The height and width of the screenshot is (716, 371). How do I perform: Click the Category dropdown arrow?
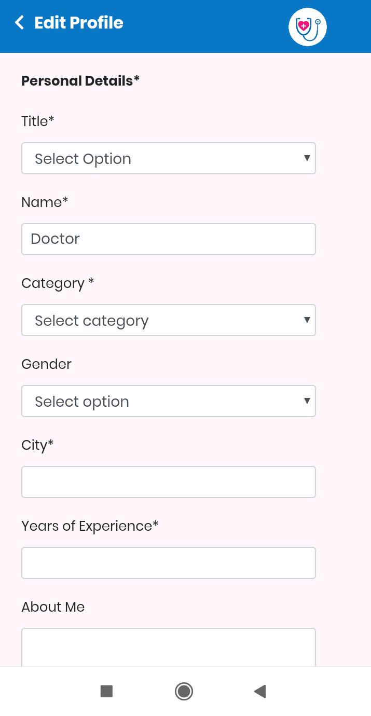307,320
